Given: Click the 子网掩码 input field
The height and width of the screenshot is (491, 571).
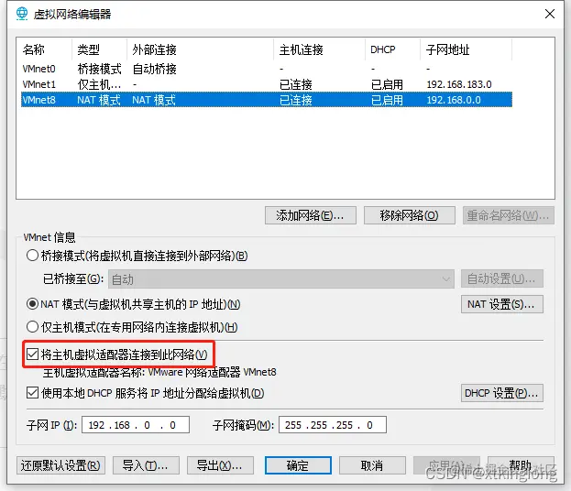Looking at the screenshot, I should click(x=333, y=425).
